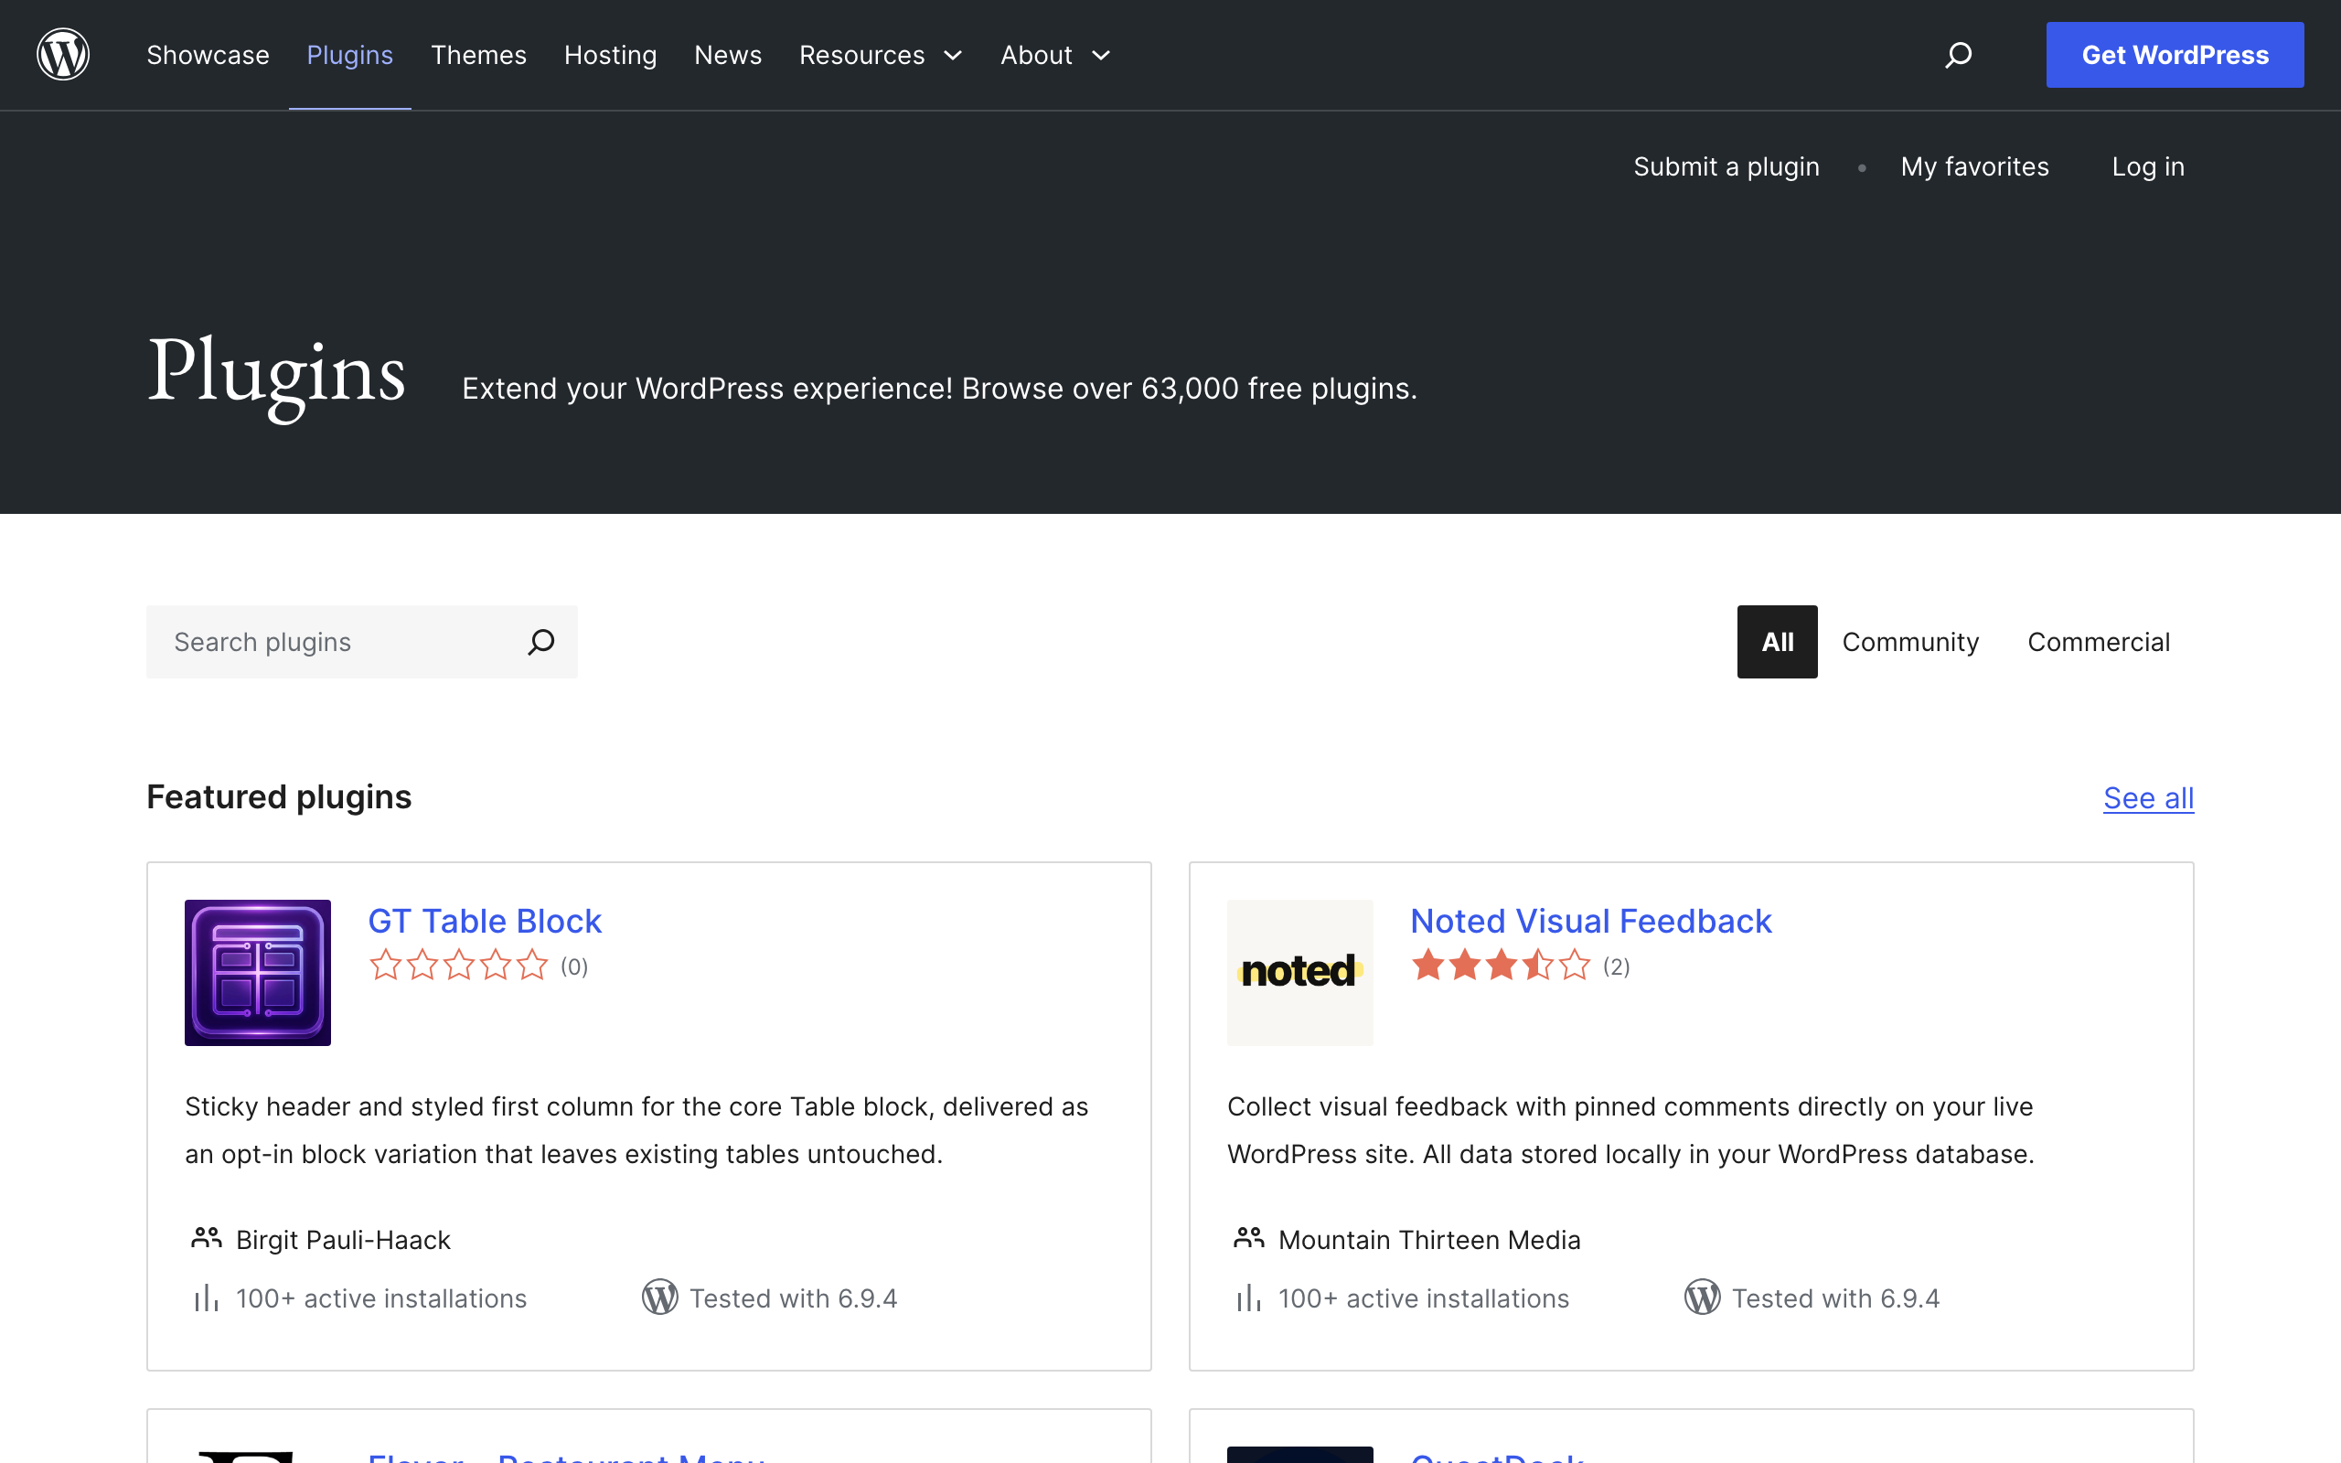Screen dimensions: 2341x1463
Task: Click WordPress tested icon in GT Table Block card
Action: [x=659, y=1297]
